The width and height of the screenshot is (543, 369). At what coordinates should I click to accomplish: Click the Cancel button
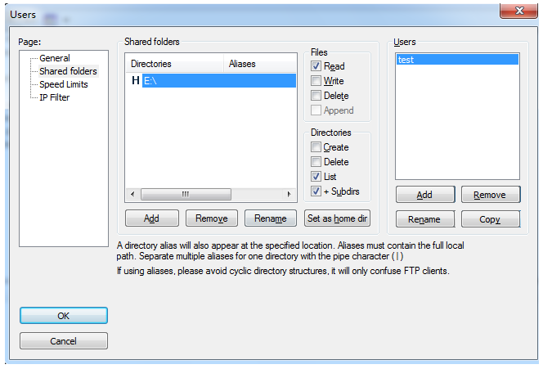64,341
